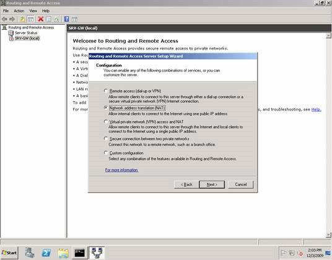The image size is (332, 260).
Task: Open Command Prompt taskbar icon
Action: (x=80, y=253)
